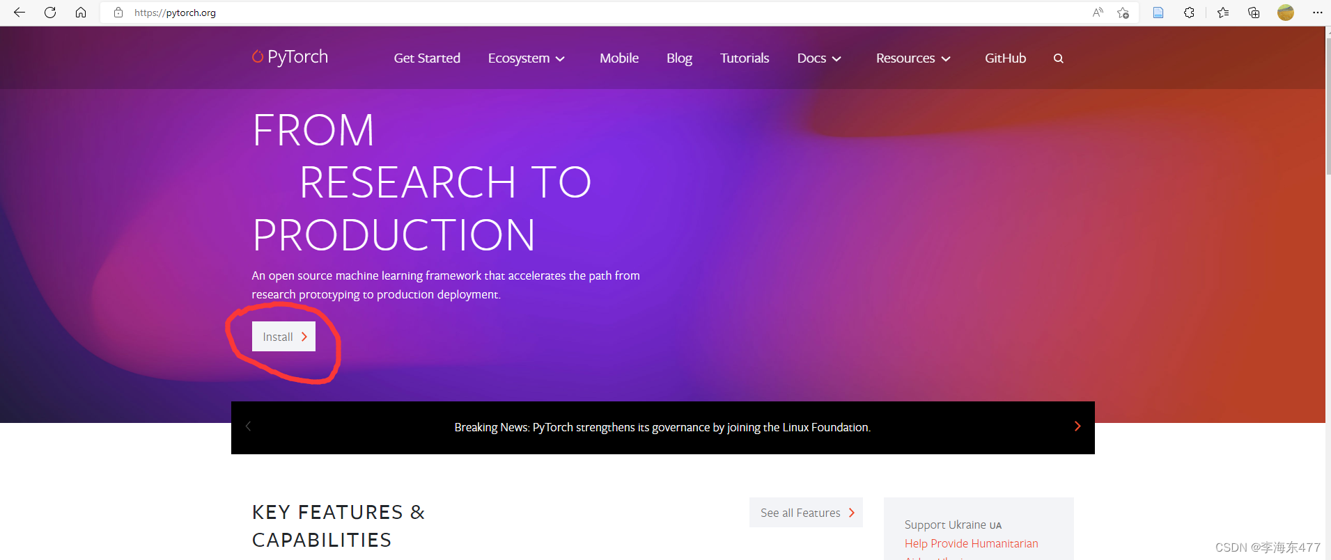1331x560 pixels.
Task: Click 'KEY FEATURES & CAPABILITIES' heading
Action: click(338, 526)
